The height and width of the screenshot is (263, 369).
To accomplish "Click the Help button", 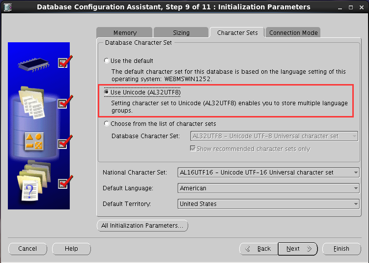I will coord(71,249).
